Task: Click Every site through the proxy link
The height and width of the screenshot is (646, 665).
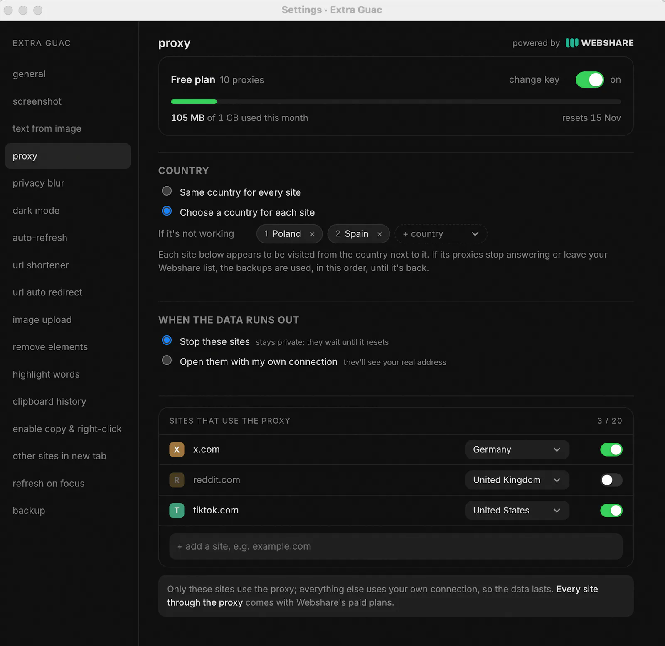Action: 382,596
